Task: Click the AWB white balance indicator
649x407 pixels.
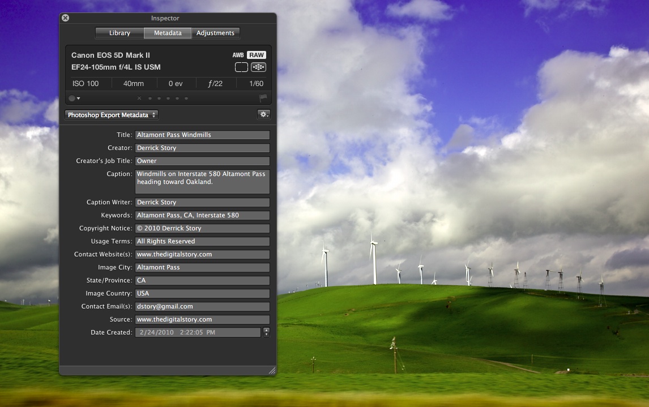Action: [x=238, y=55]
